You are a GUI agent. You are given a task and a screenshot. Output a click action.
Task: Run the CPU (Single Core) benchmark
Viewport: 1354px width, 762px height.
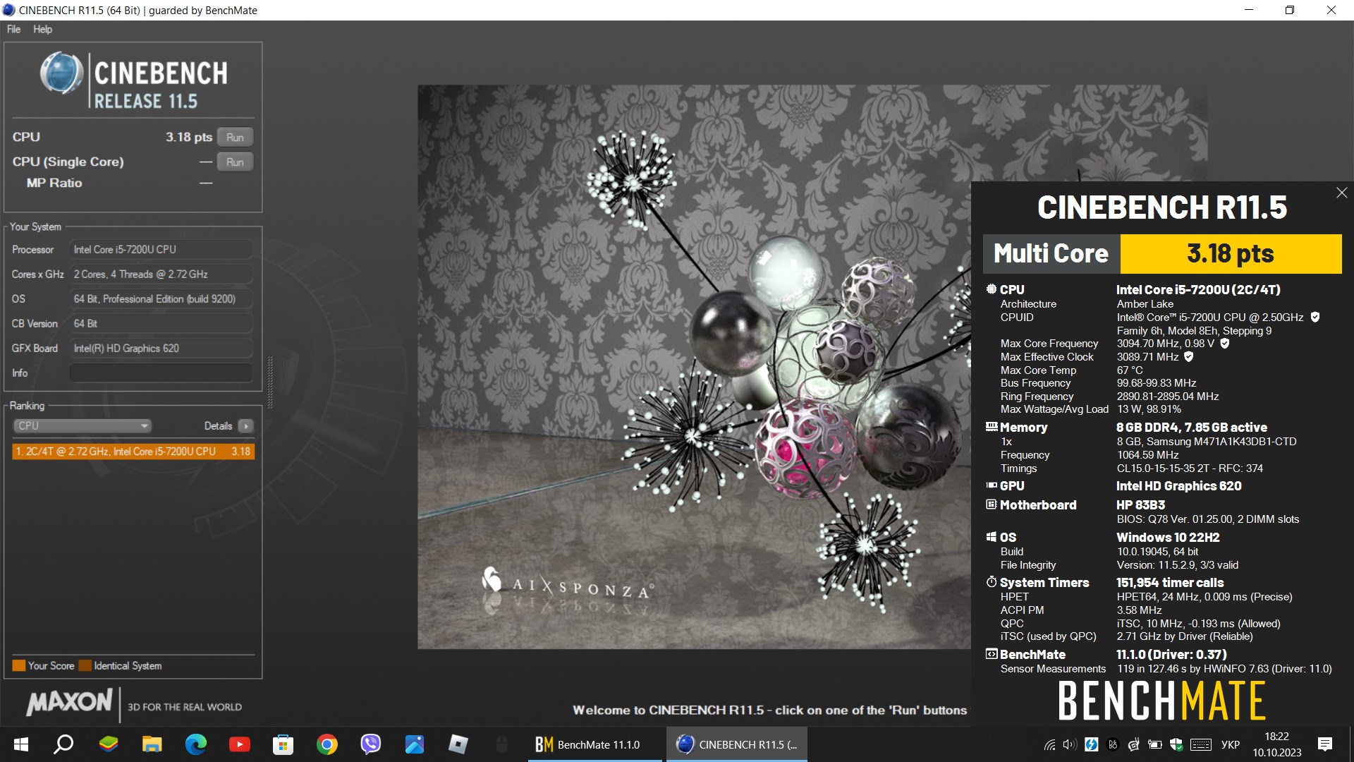235,162
